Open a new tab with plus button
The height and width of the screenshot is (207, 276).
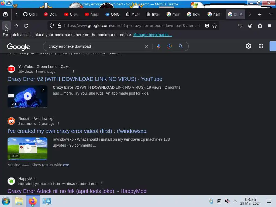point(260,15)
